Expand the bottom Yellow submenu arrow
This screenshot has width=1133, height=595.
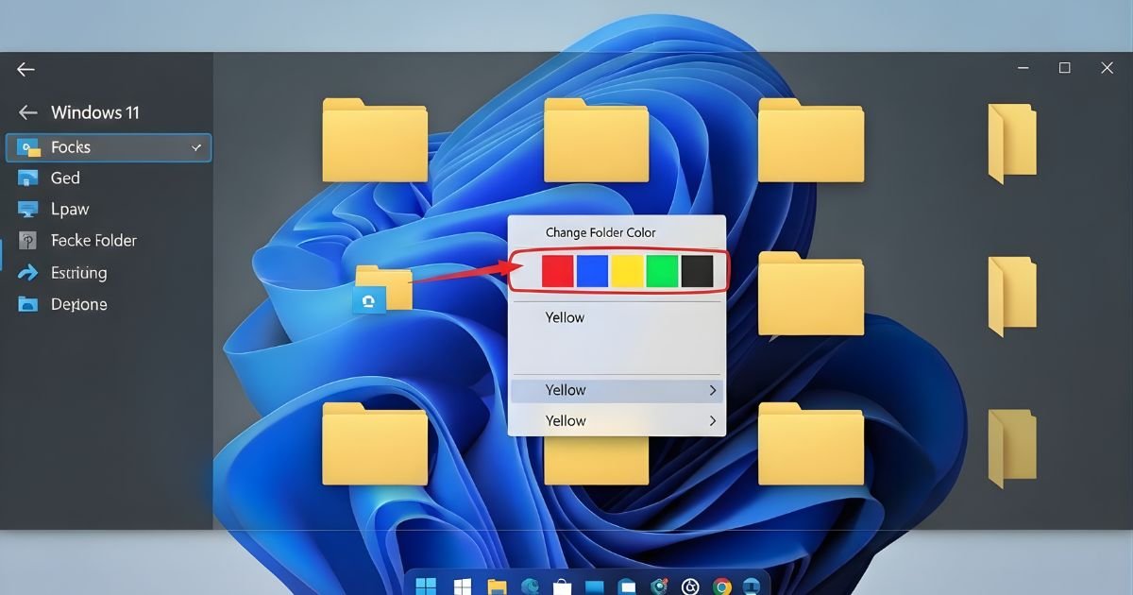[x=712, y=421]
